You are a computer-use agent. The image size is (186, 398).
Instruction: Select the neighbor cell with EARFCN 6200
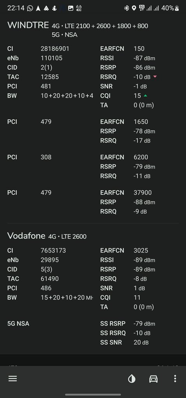pos(93,166)
